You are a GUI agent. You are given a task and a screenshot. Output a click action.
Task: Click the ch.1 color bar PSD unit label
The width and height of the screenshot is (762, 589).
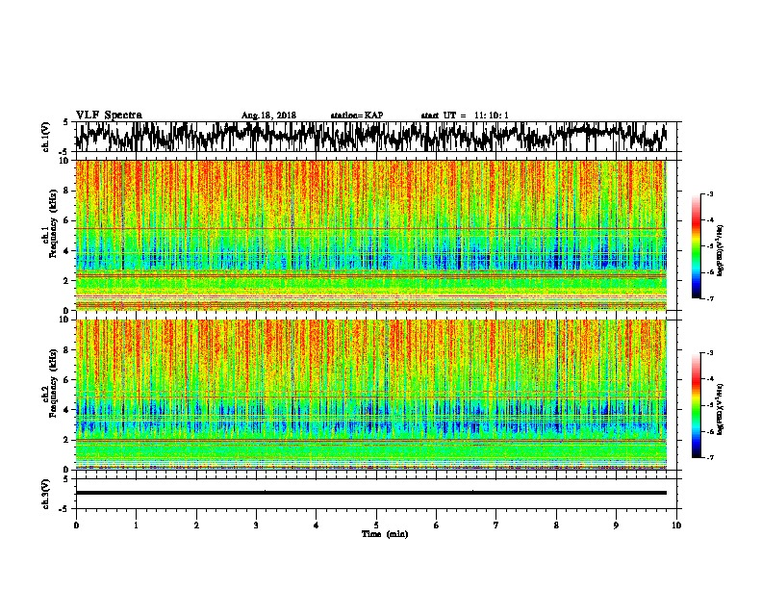721,251
